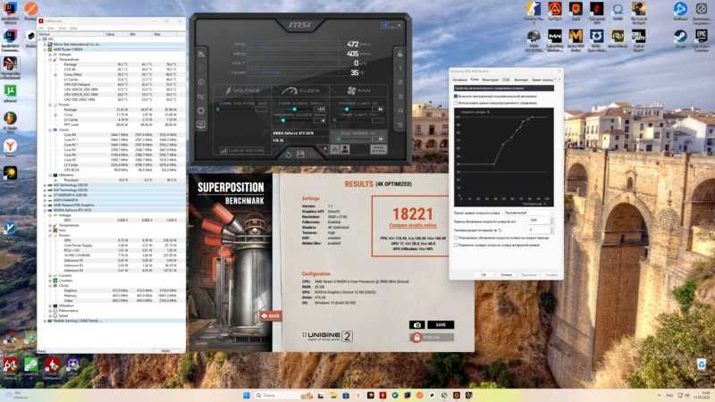Toggle 'use firmware control mode' checkbox
Viewport: 715px width, 402px height.
(x=456, y=103)
